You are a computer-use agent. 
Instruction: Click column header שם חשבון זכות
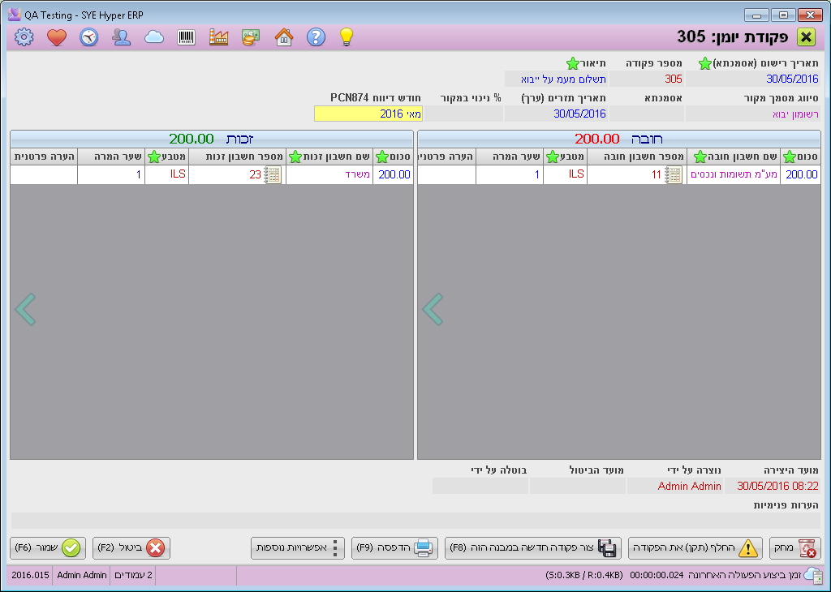coord(329,157)
